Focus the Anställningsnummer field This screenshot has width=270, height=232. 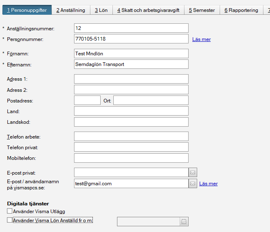(x=131, y=28)
